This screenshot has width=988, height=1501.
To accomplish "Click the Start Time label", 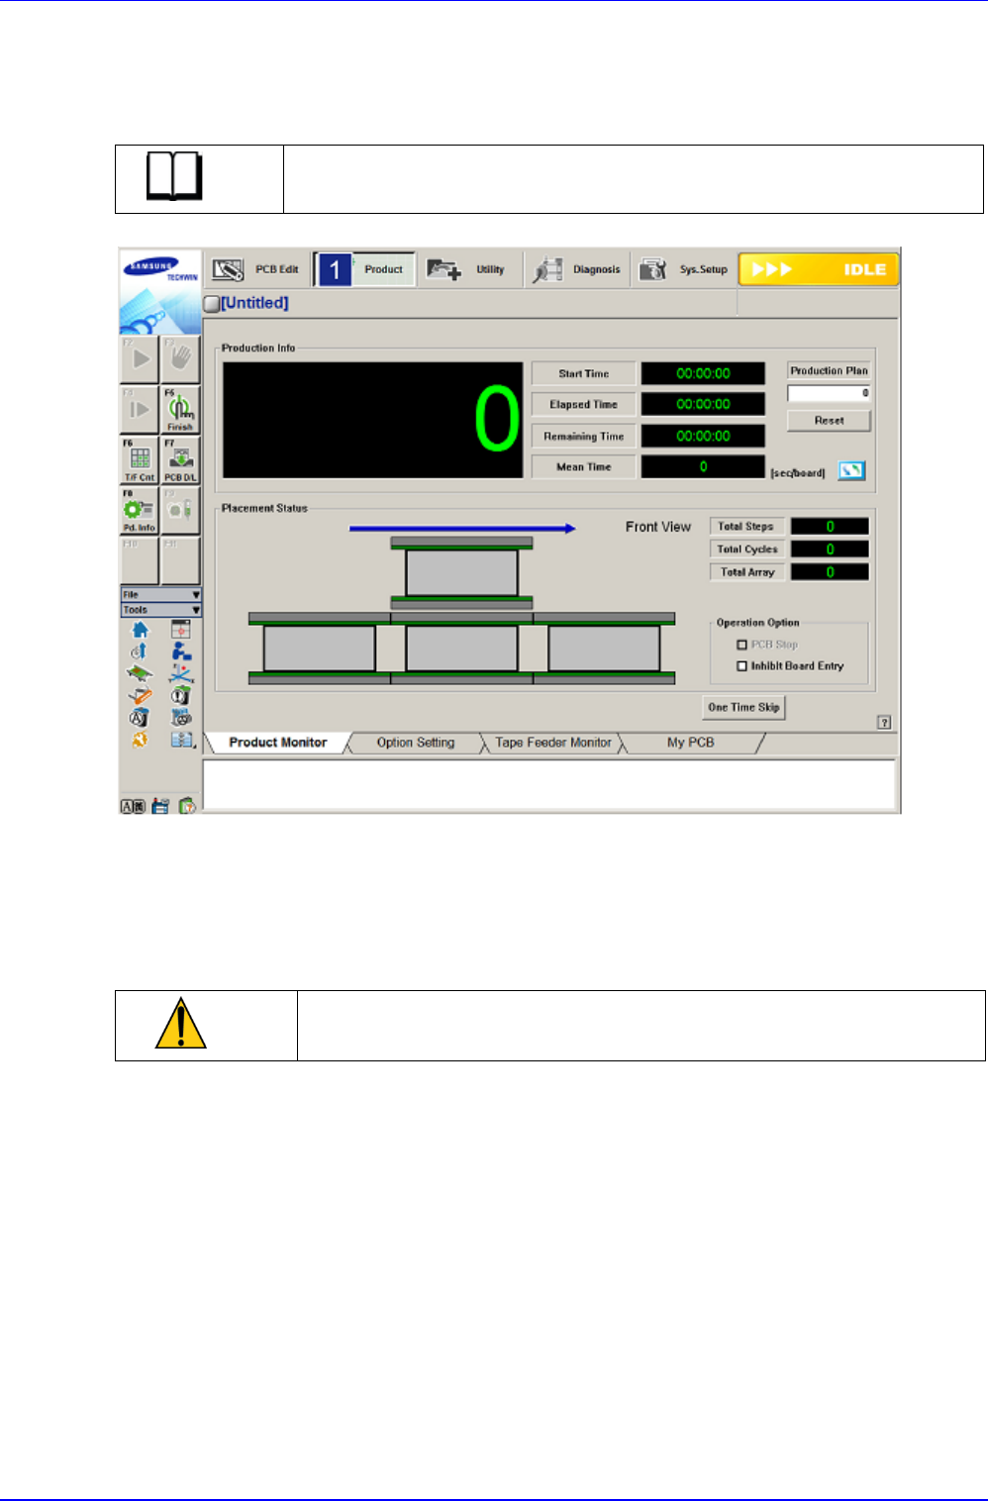I will tap(584, 373).
